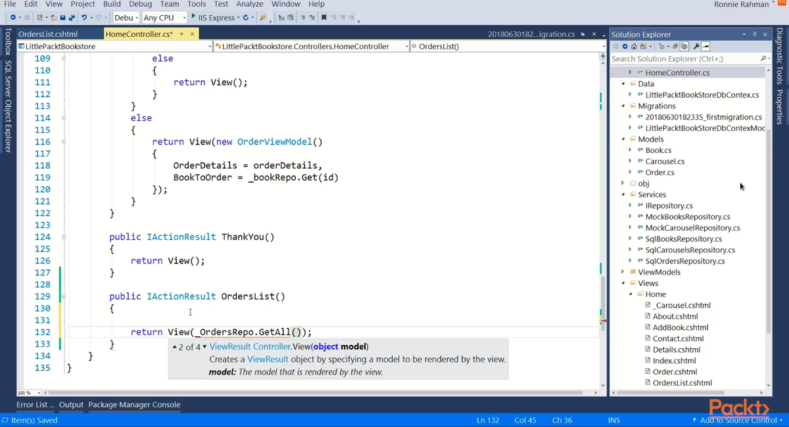Viewport: 789px width, 427px height.
Task: Start debugging with IIS Express play button
Action: (x=193, y=16)
